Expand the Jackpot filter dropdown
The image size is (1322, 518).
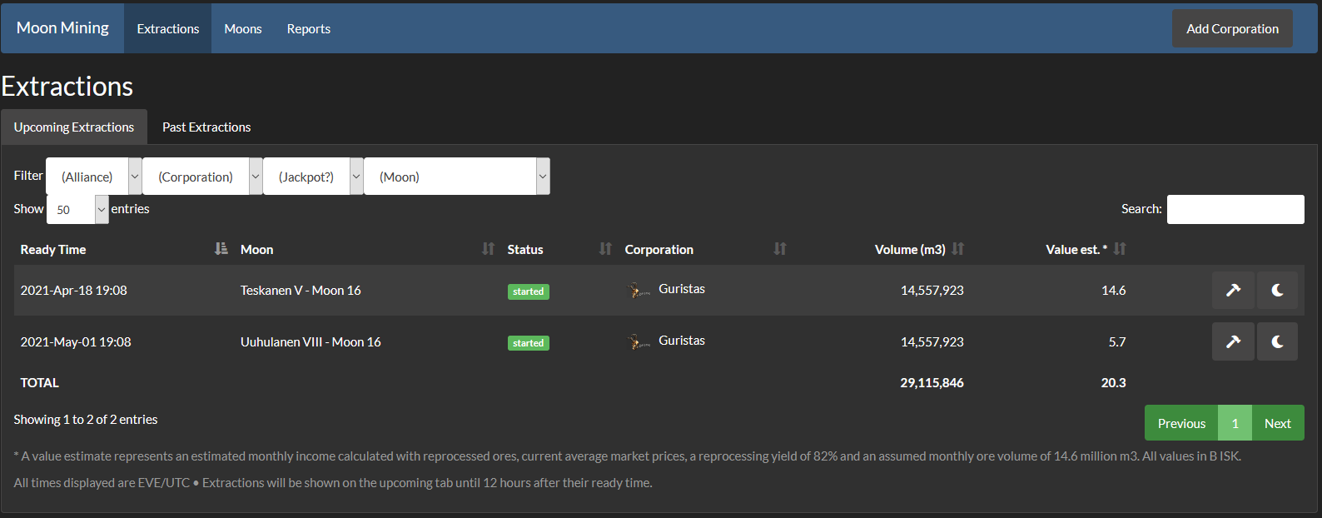313,177
